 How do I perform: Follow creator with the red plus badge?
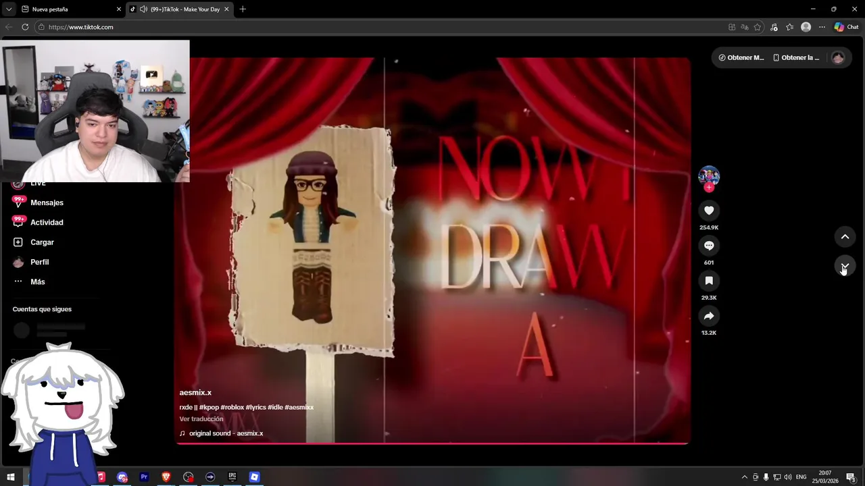pos(709,188)
